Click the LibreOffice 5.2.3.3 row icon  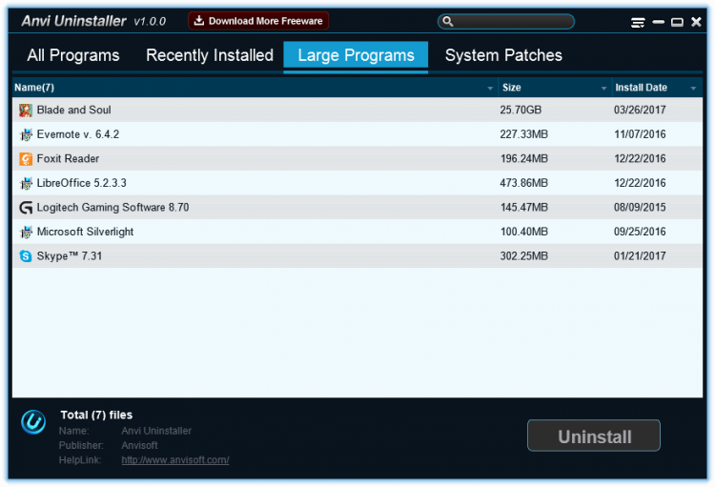point(26,183)
